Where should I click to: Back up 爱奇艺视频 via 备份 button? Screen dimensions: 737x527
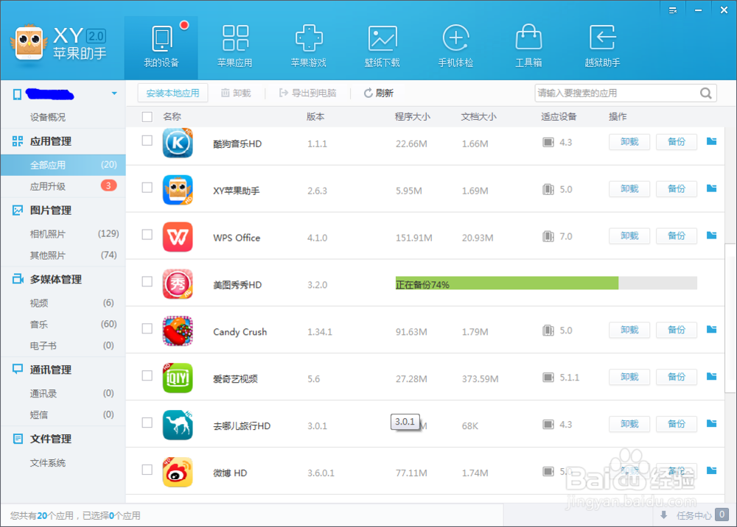677,377
